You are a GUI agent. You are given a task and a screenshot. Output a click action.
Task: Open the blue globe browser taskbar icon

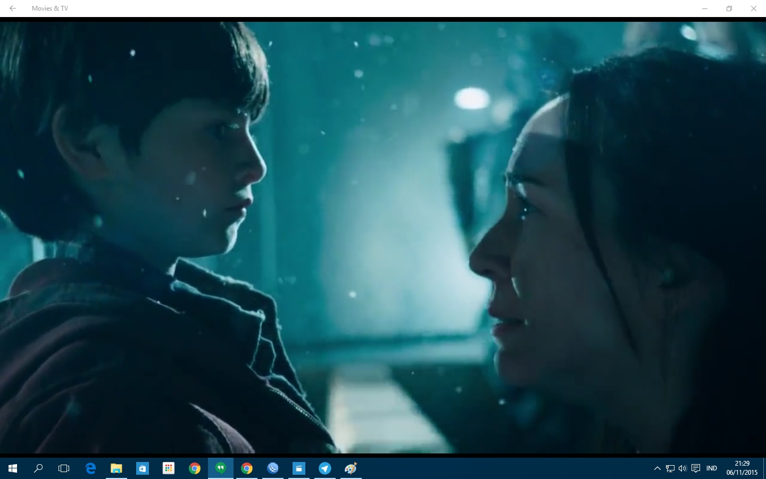click(273, 468)
